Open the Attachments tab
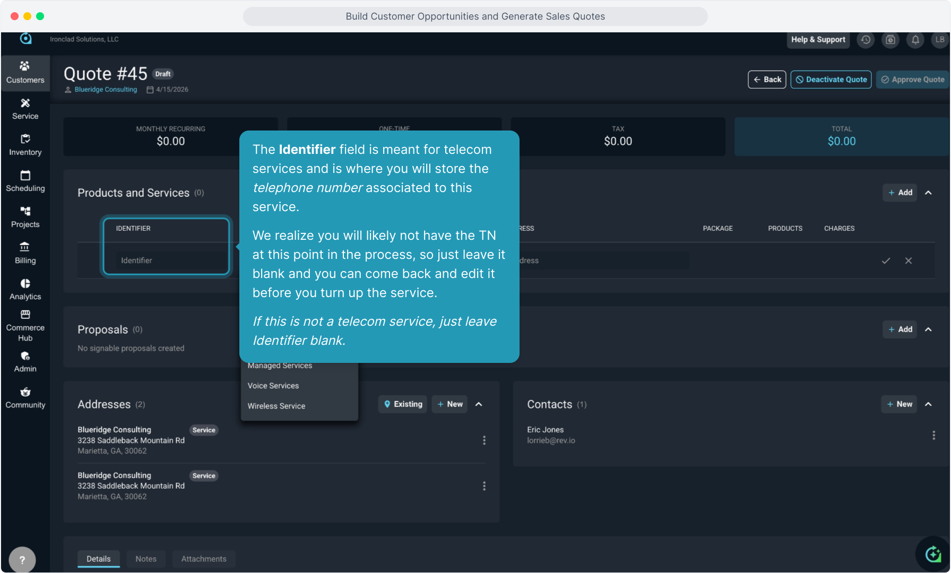Screen dimensions: 951x573 pyautogui.click(x=204, y=559)
